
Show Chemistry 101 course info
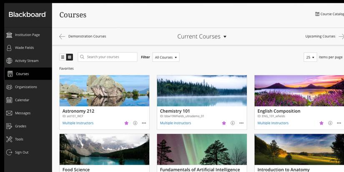click(233, 123)
